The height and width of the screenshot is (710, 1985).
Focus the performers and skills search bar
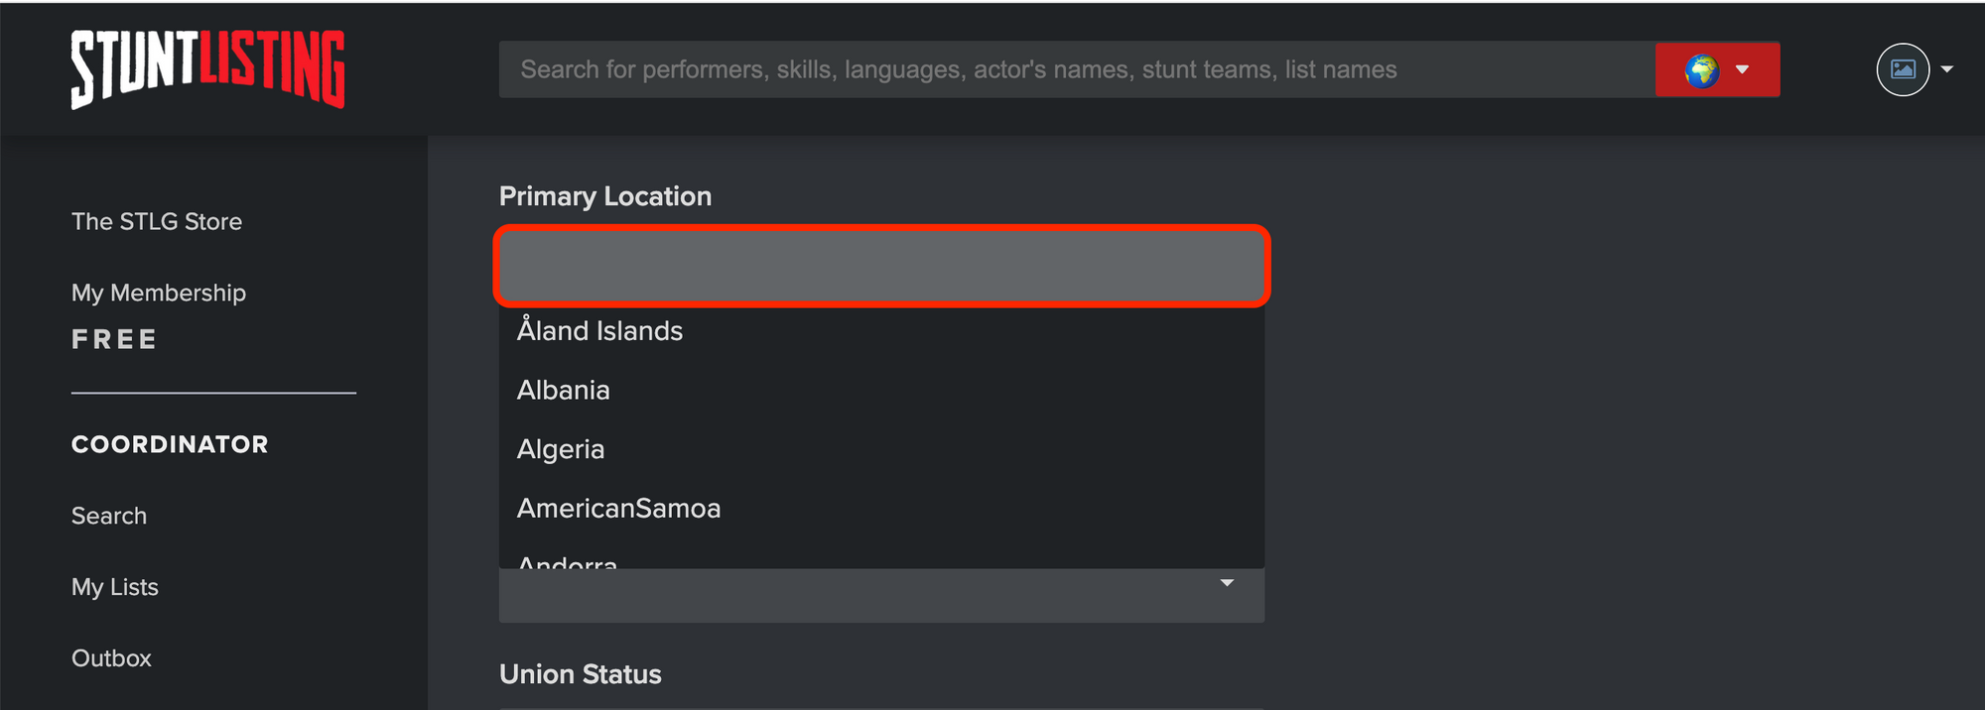coord(1077,69)
